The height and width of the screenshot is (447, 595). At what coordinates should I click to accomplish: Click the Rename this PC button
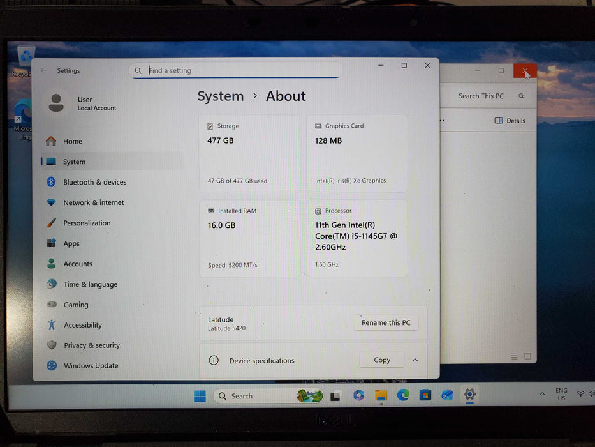[x=385, y=322]
